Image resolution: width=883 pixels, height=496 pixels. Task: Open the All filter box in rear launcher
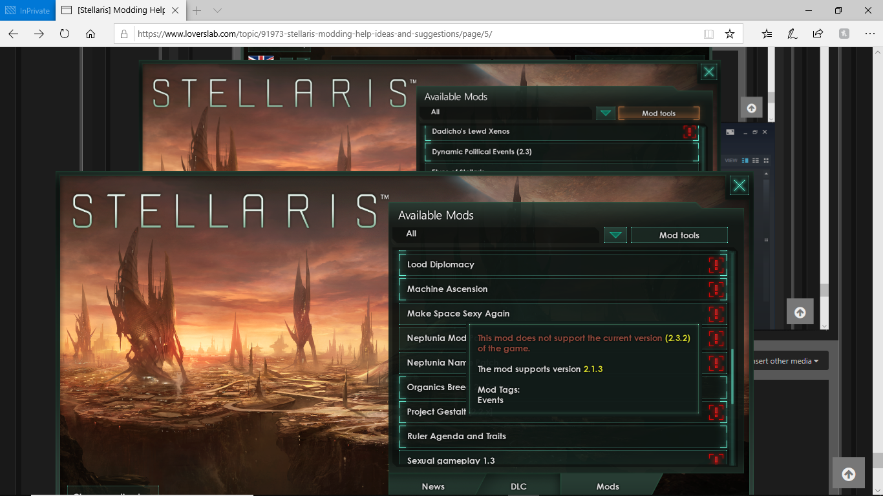point(505,113)
